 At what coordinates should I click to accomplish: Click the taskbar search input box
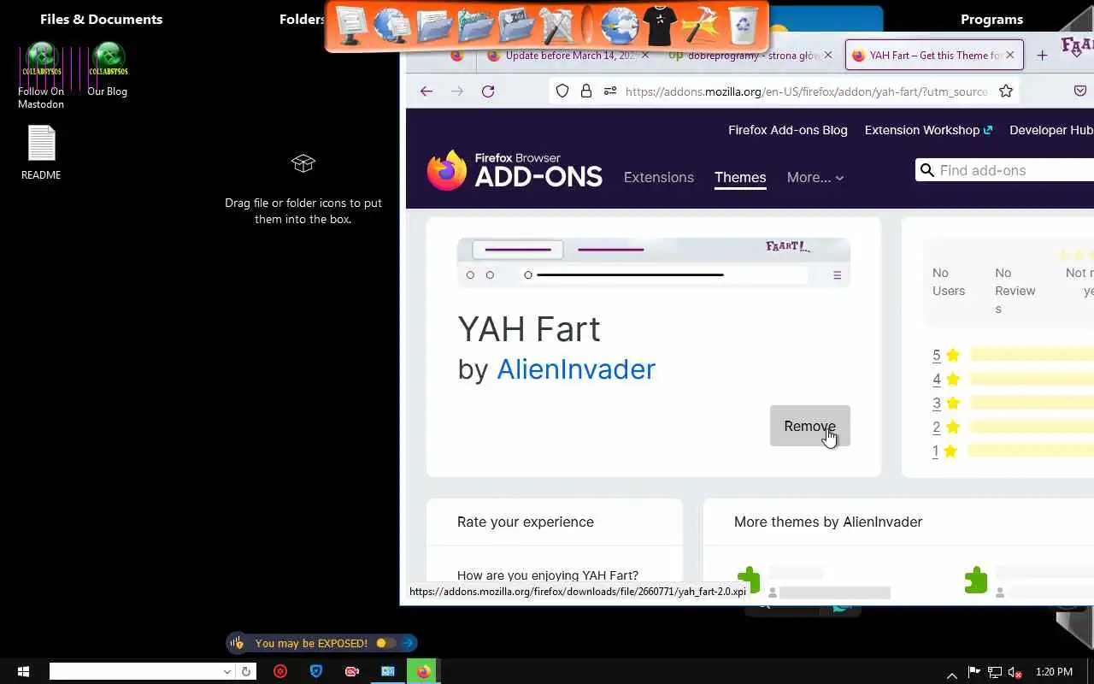[x=135, y=671]
